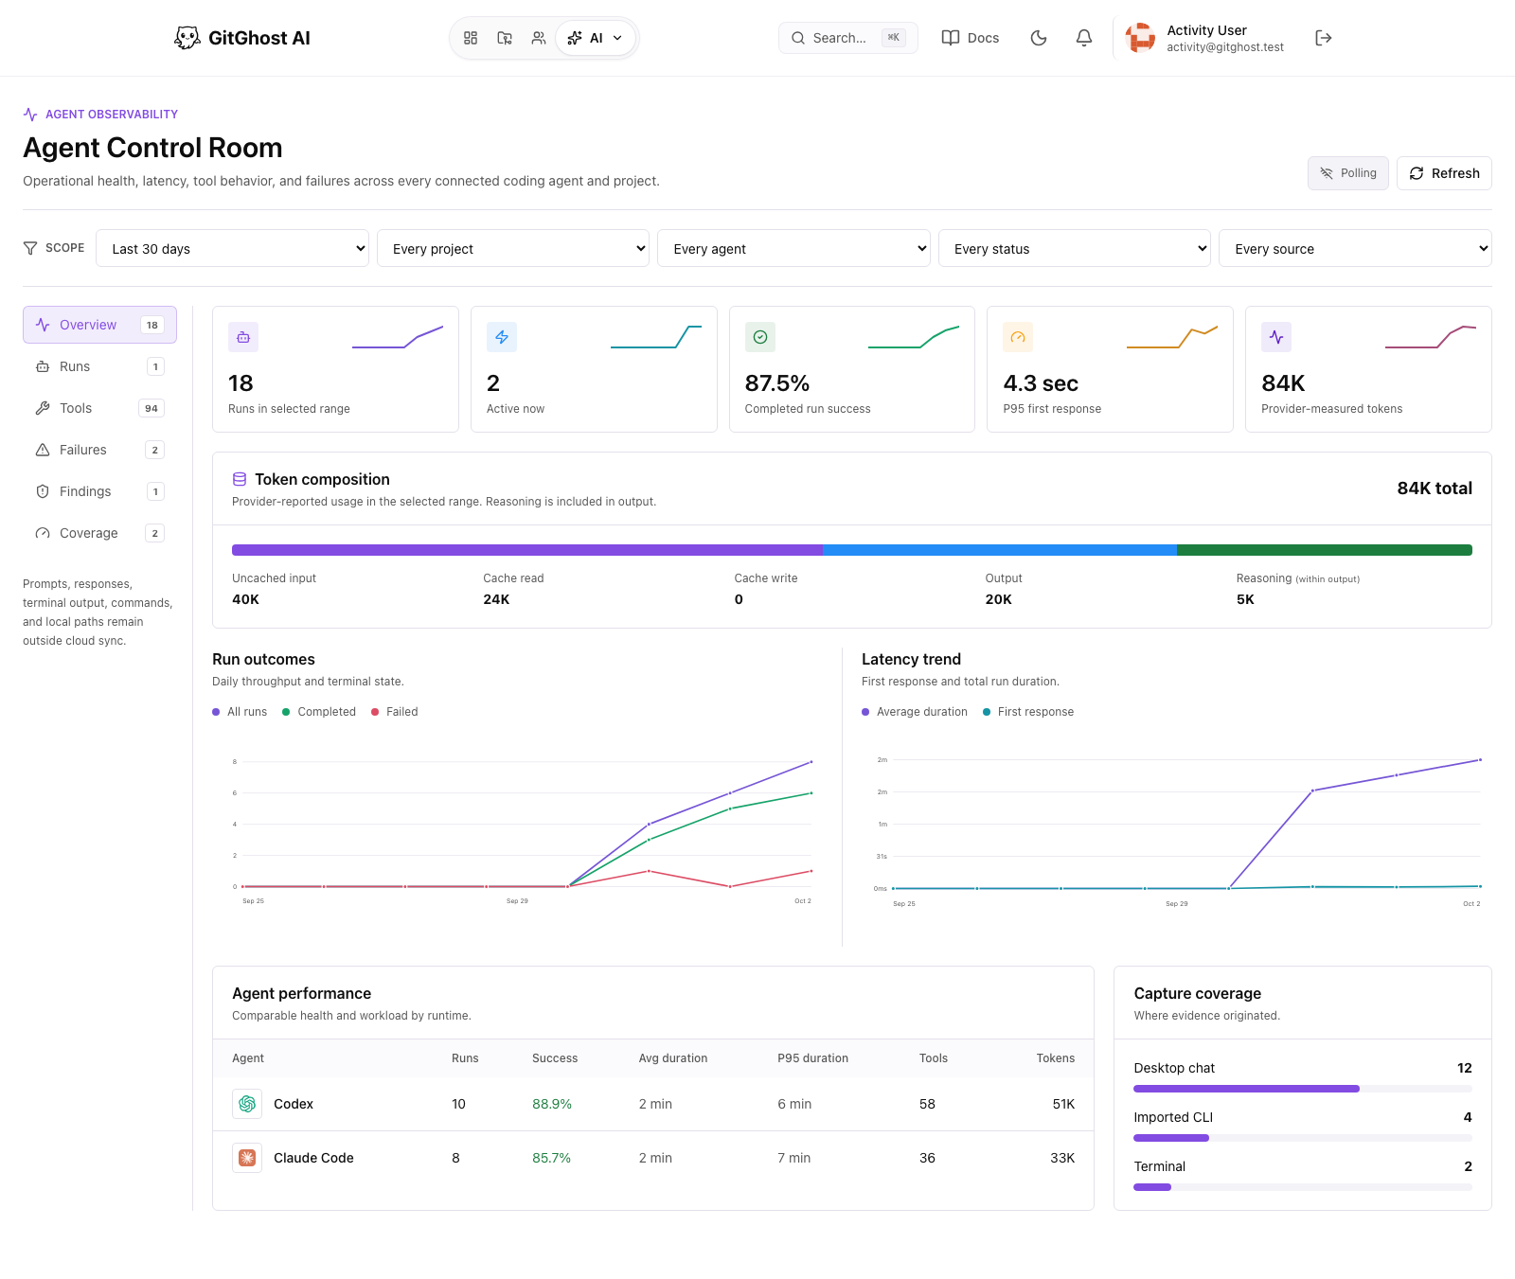This screenshot has width=1515, height=1279.
Task: Open the projects folder icon in navigation
Action: click(x=505, y=38)
